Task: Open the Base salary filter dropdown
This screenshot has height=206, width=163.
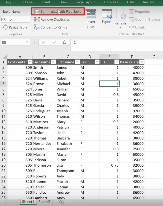Action: (x=142, y=62)
